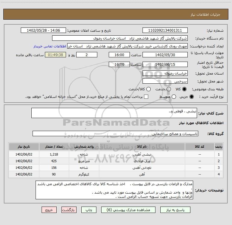This screenshot has height=225, width=232.
Task: Click the نام کالا column header
Action: tap(142, 147)
